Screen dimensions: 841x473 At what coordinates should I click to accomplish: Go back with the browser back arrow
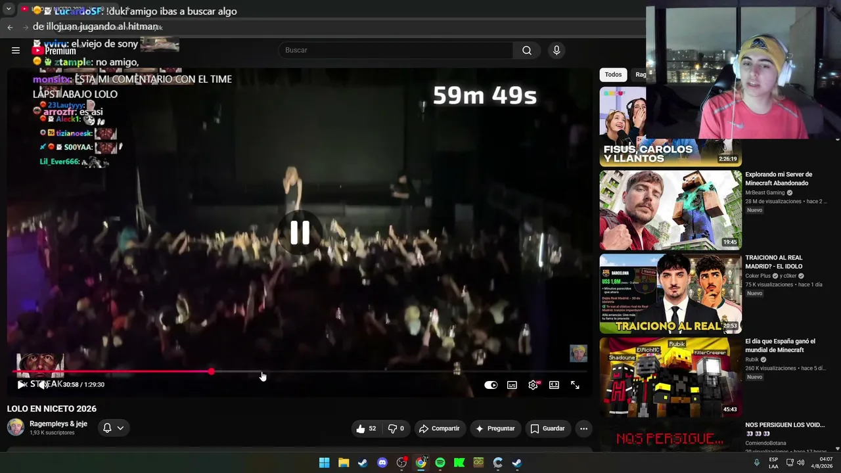coord(10,27)
